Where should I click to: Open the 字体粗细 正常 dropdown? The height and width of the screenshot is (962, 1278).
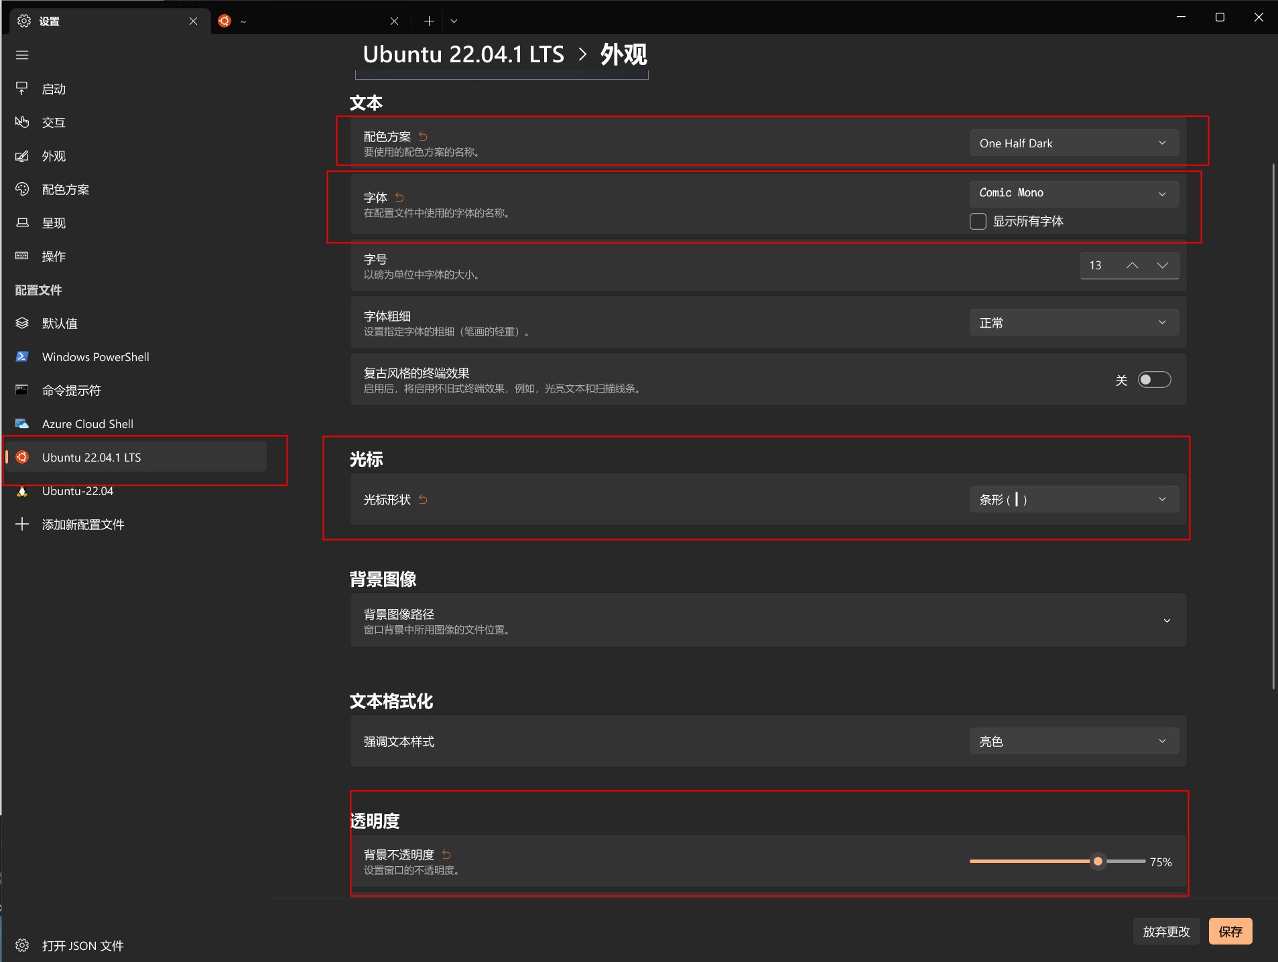tap(1074, 322)
